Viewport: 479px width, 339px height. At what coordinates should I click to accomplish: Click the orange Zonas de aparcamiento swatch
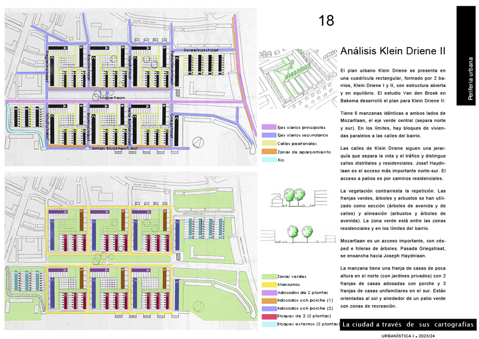(269, 151)
